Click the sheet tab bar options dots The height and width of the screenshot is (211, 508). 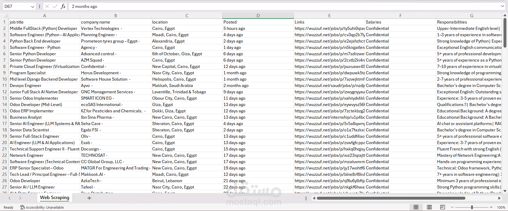tap(306, 198)
